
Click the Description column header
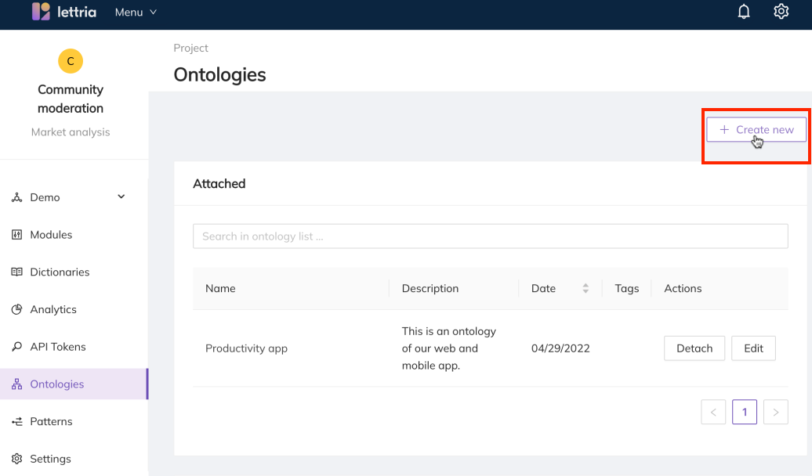click(430, 289)
